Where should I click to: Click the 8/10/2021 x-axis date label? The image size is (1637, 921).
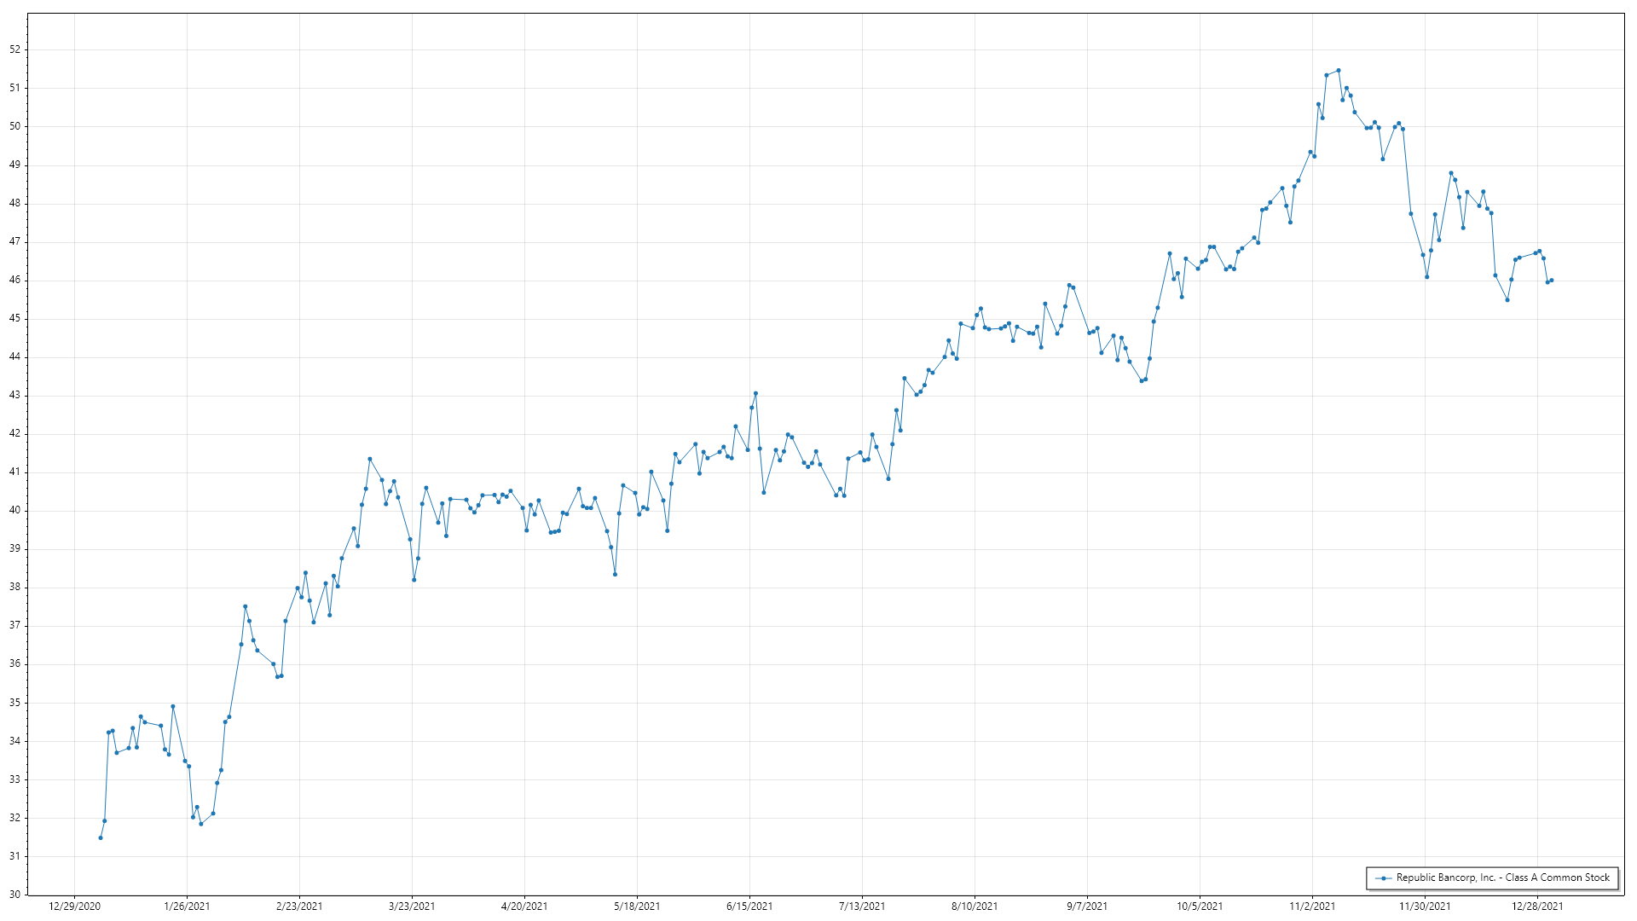[975, 906]
